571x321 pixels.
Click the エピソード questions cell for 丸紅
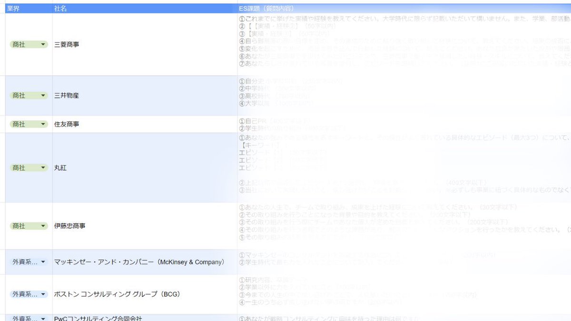point(404,168)
